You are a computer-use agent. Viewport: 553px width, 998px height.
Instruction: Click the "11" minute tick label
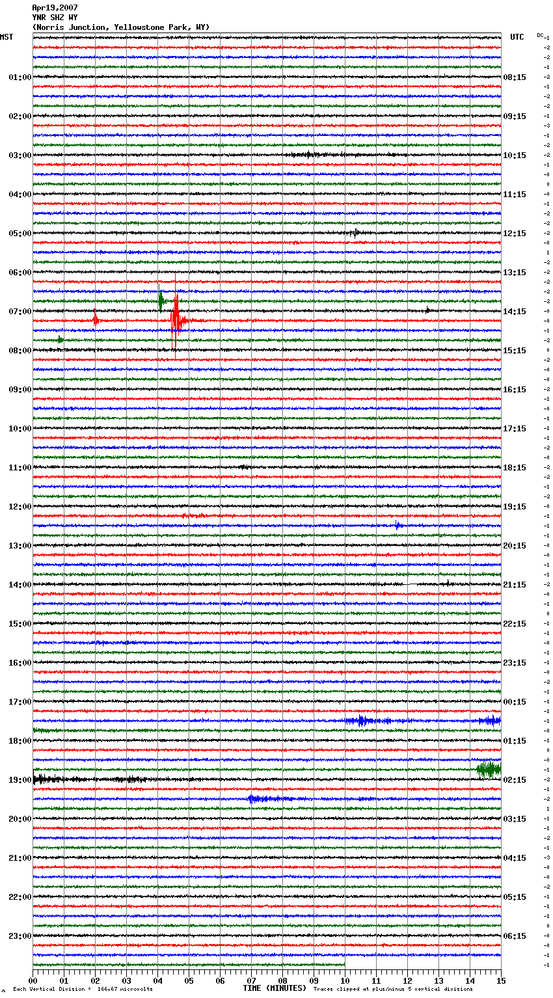click(x=376, y=980)
